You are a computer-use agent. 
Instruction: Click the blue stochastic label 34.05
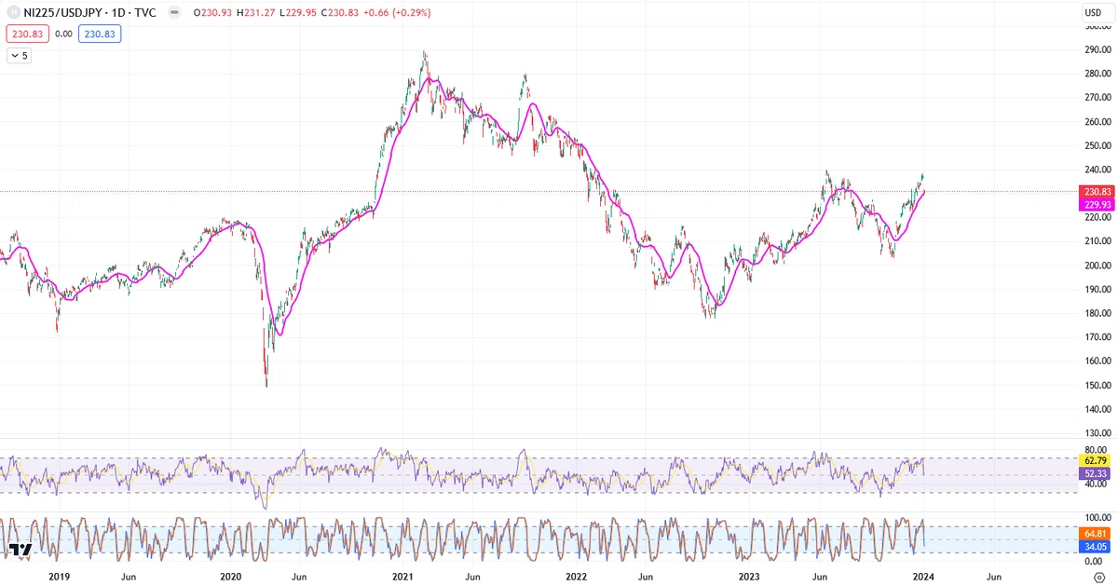(1094, 547)
